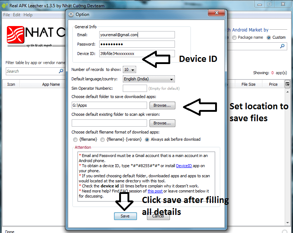Click the search magnifier in the filter table box
Screen dimensions: 293x233
pos(61,71)
